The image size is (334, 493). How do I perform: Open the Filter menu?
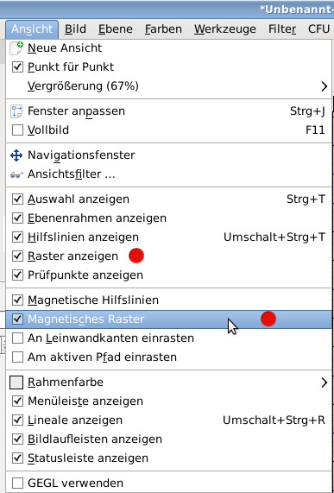coord(282,29)
